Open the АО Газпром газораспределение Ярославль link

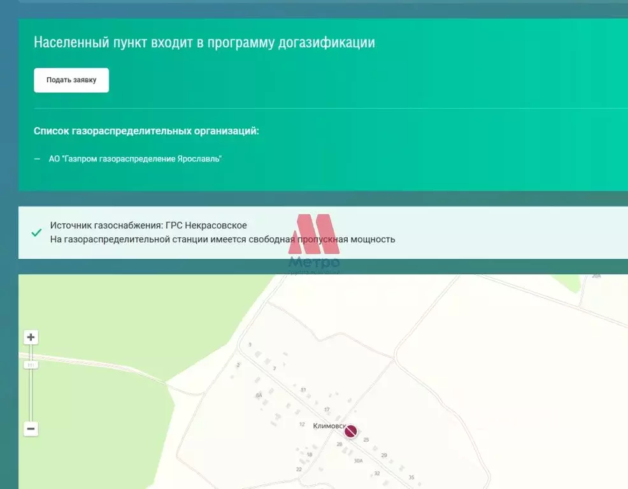135,158
